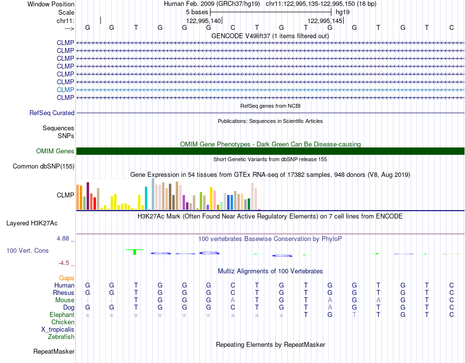The width and height of the screenshot is (465, 363).
Task: Click the faded T base in the Elephant row
Action: pos(354,315)
